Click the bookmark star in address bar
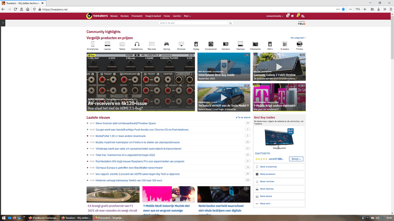This screenshot has height=221, width=394. (x=343, y=9)
